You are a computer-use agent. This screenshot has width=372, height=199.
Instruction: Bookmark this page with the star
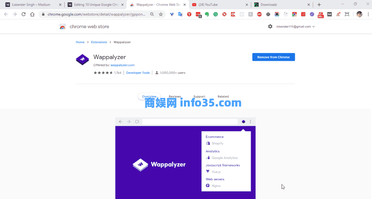[x=161, y=14]
